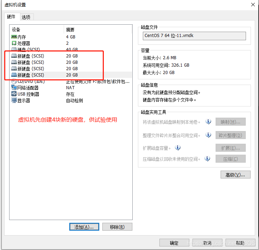Click the 摘要 column header
The width and height of the screenshot is (259, 250).
coord(98,30)
